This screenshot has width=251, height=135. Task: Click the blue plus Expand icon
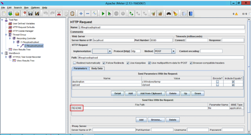(81, 13)
